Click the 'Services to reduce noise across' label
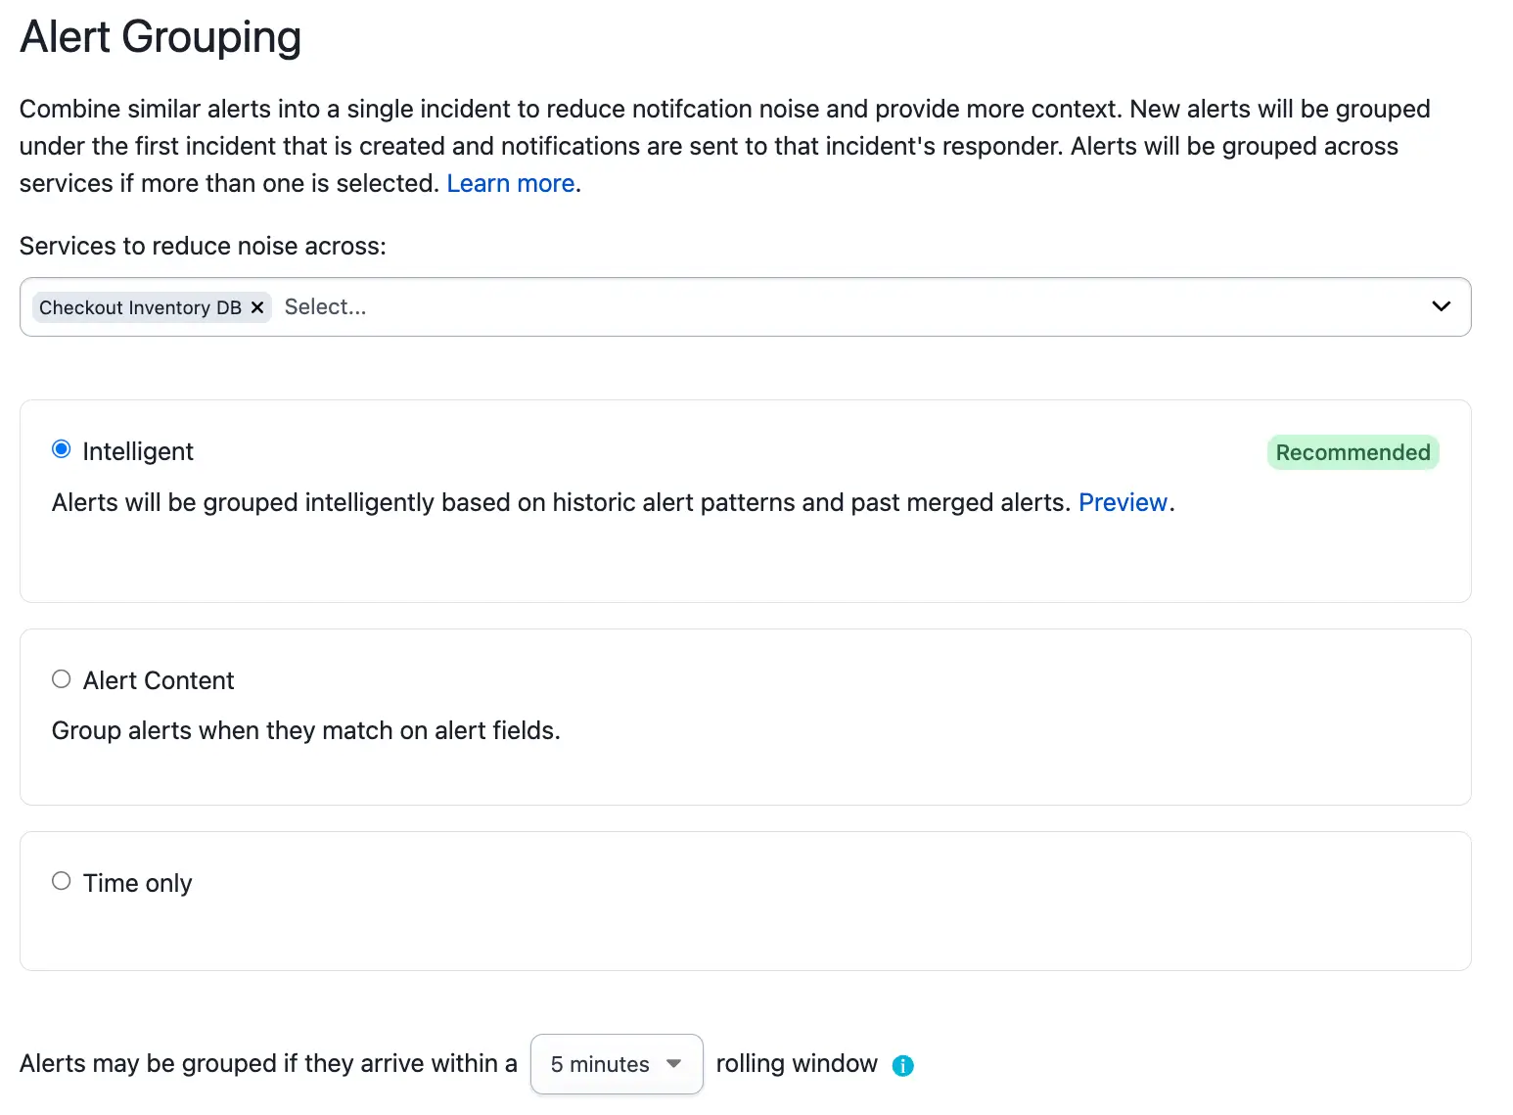This screenshot has width=1513, height=1115. pos(203,246)
